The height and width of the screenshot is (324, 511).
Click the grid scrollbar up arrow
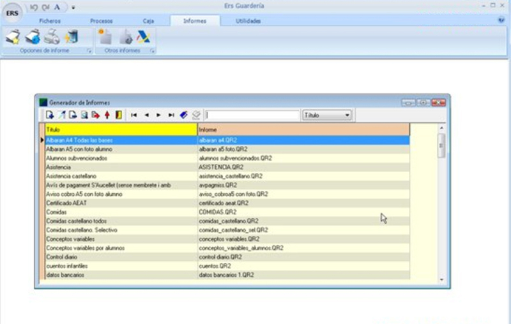[x=441, y=128]
